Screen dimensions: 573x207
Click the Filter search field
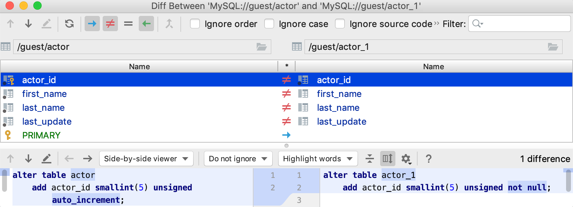(x=524, y=24)
